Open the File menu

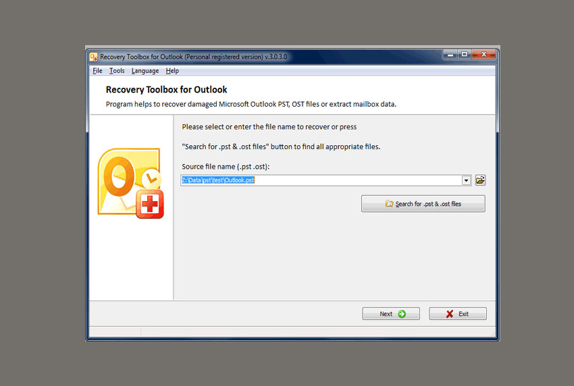[x=97, y=71]
